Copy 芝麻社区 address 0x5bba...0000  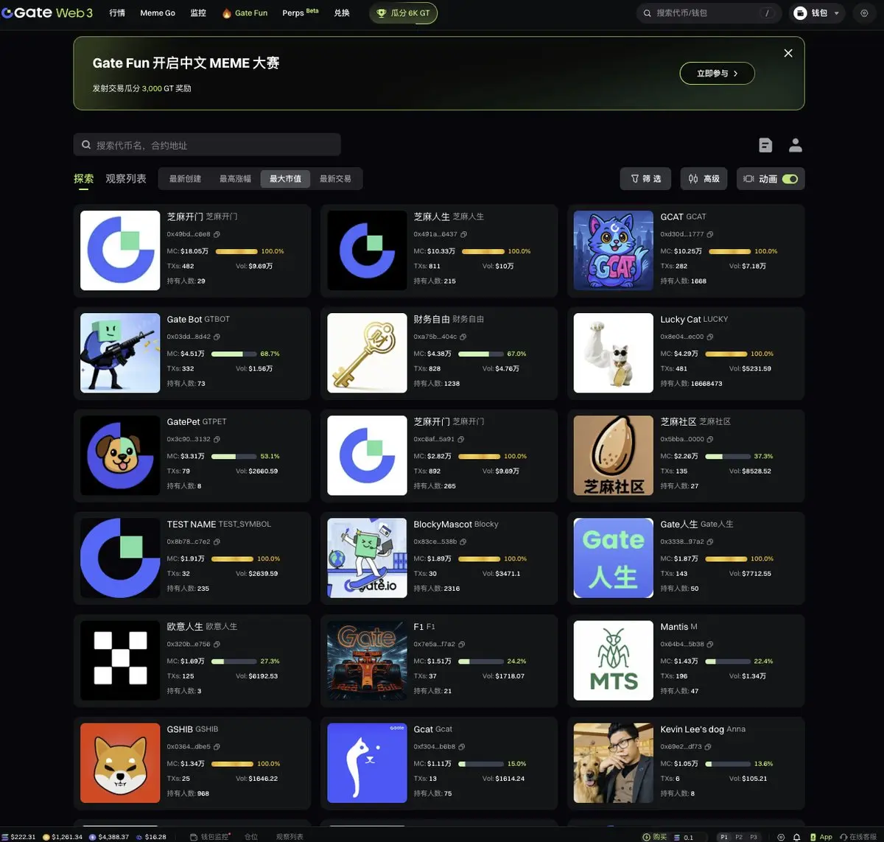tap(710, 439)
